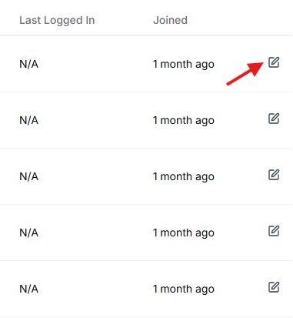Click N/A in the fourth row
Viewport: 293px width, 318px height.
tap(28, 233)
